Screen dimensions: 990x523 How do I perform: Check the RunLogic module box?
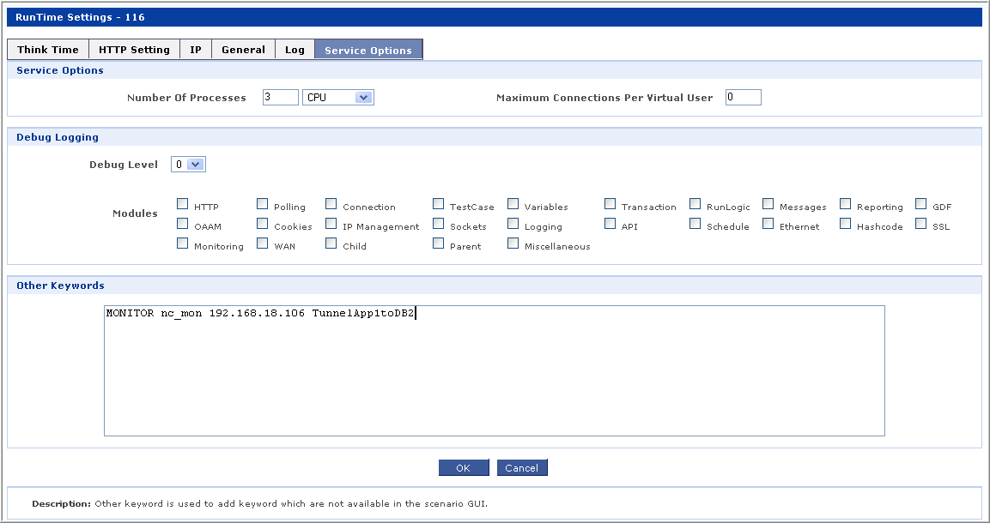[x=695, y=205]
